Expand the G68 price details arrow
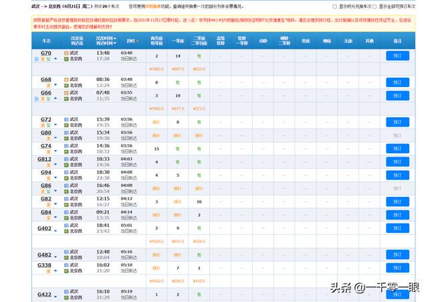Viewport: 428px width, 302px height. point(56,85)
